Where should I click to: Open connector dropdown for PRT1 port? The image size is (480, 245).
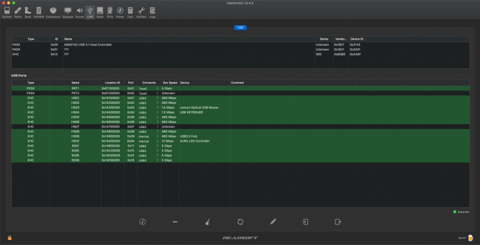point(158,88)
